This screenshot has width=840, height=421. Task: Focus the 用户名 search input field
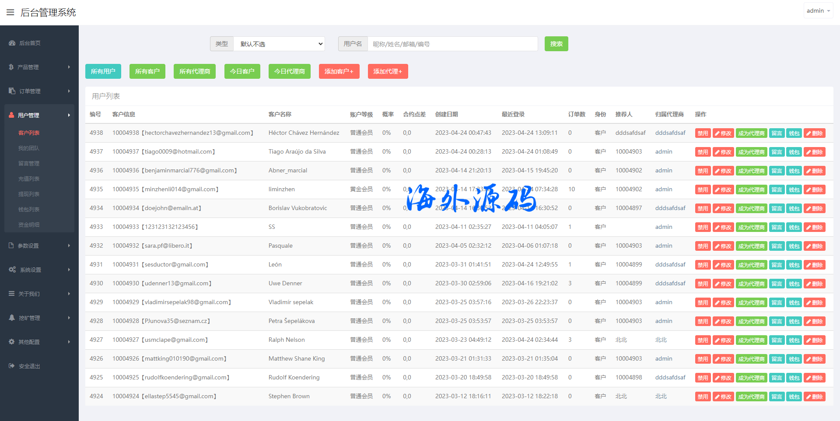(452, 44)
